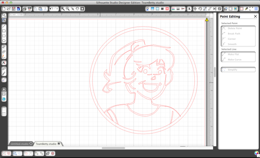The image size is (260, 158).
Task: Open the Send to Silhouette icon
Action: [29, 9]
